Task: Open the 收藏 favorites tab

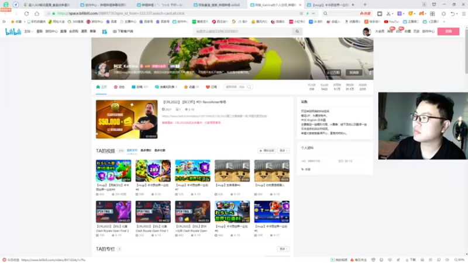Action: [x=192, y=87]
